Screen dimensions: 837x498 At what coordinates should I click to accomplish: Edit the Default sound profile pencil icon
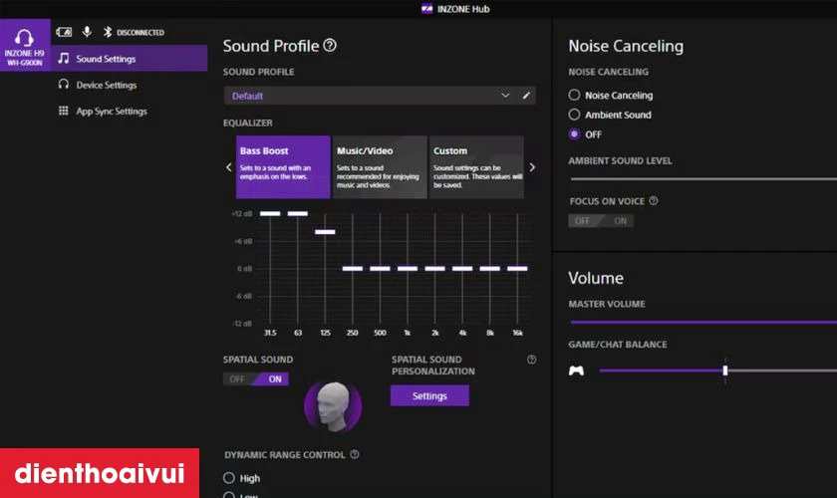[x=526, y=96]
